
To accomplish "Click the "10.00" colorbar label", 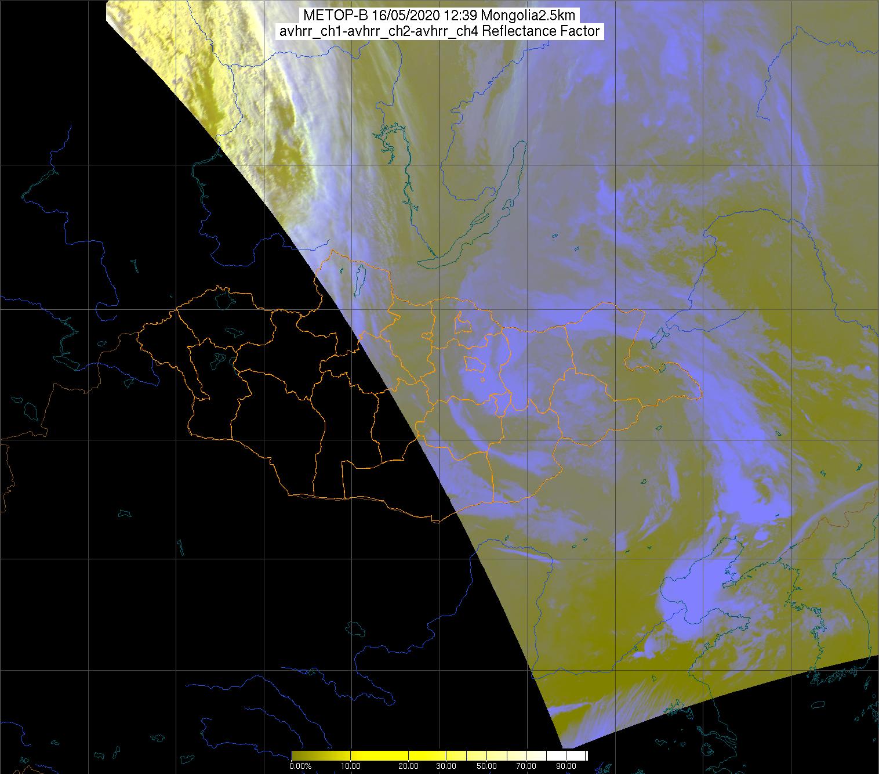I will (x=351, y=766).
